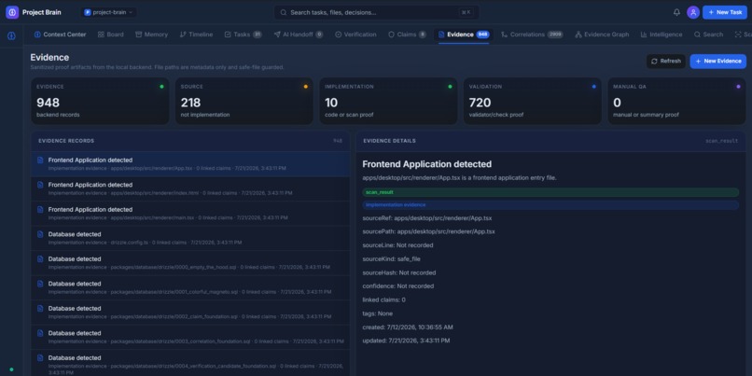Click the Frontend Application detected details heading

point(426,164)
